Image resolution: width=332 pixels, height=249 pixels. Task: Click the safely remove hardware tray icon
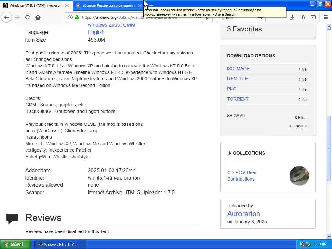308,244
